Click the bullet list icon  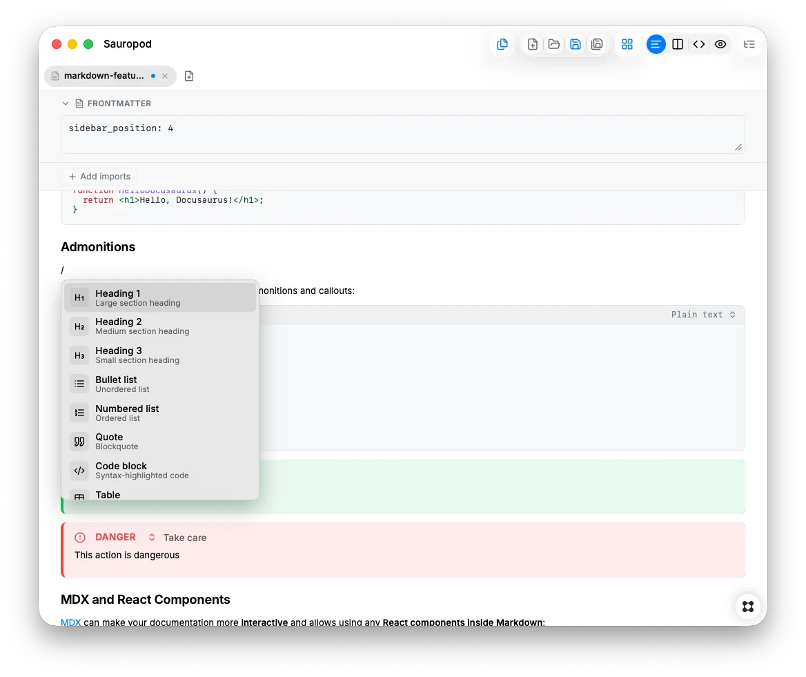(79, 384)
